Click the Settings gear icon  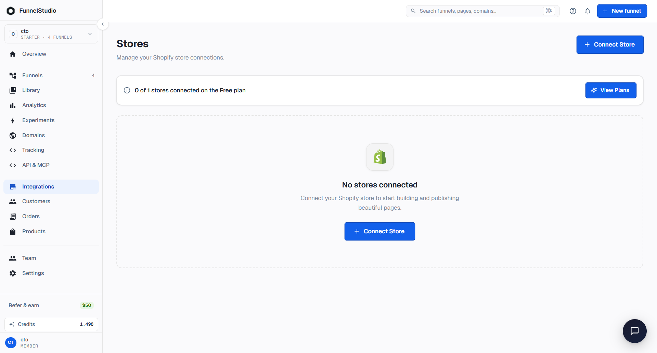[13, 273]
